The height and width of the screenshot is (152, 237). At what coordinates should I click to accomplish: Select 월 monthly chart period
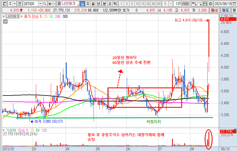pos(93,4)
